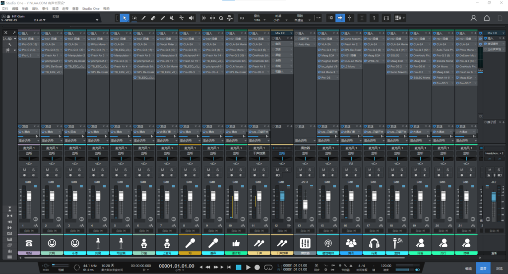Toggle power for Pro-Q 3 on channel 1
The image size is (508, 274).
(x=20, y=44)
